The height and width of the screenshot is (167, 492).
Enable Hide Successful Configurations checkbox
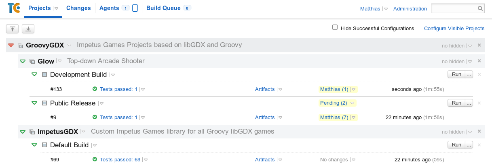(x=335, y=27)
